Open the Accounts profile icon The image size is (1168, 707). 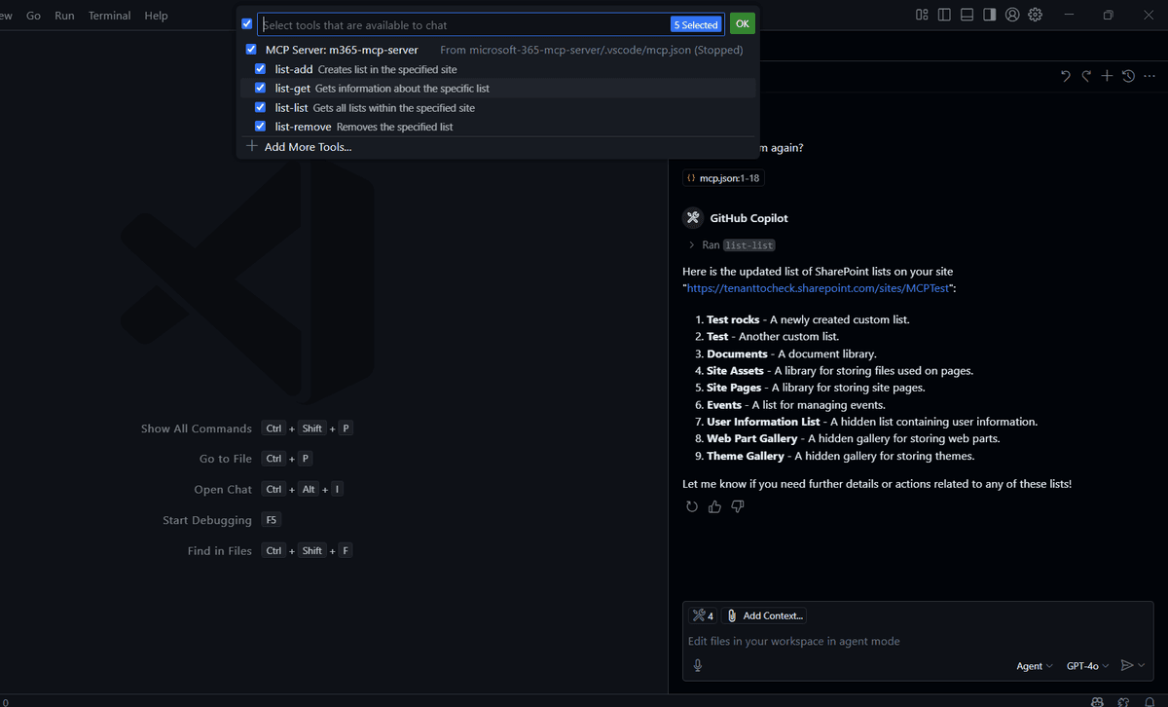[1012, 15]
